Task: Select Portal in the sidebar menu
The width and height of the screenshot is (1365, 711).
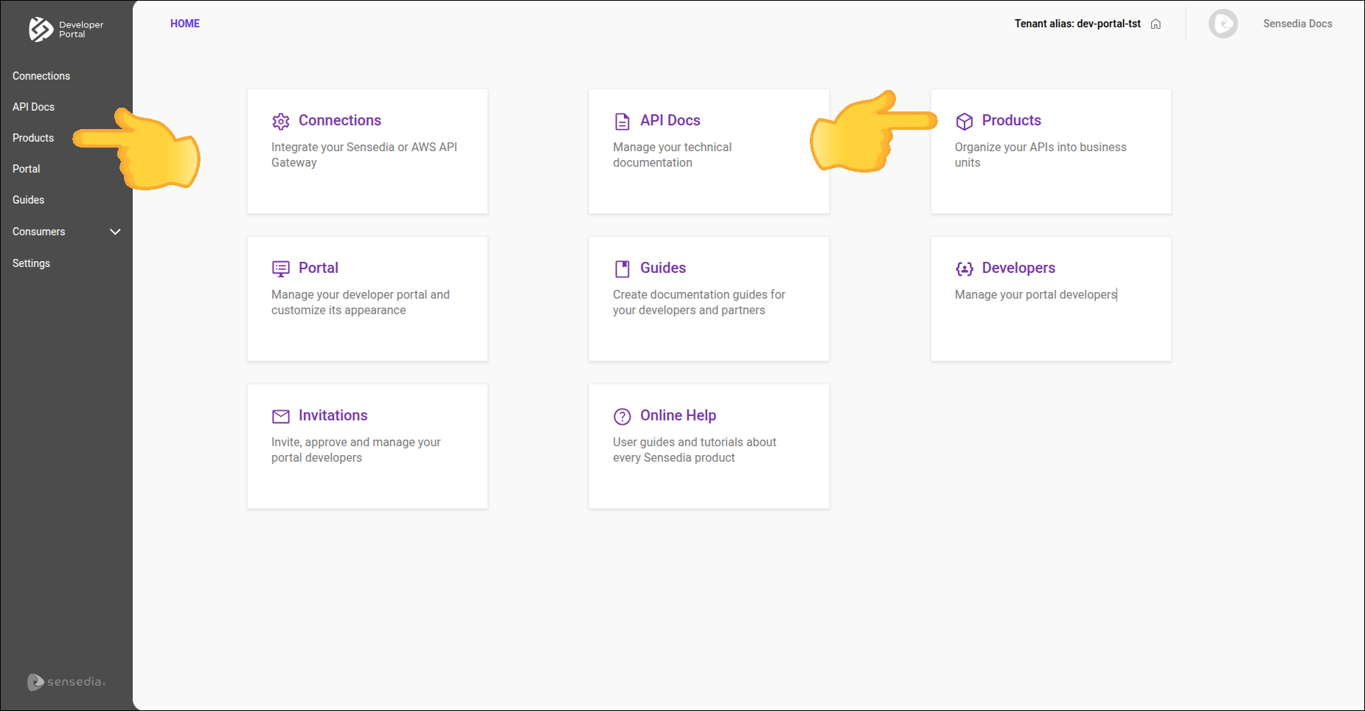Action: (27, 169)
